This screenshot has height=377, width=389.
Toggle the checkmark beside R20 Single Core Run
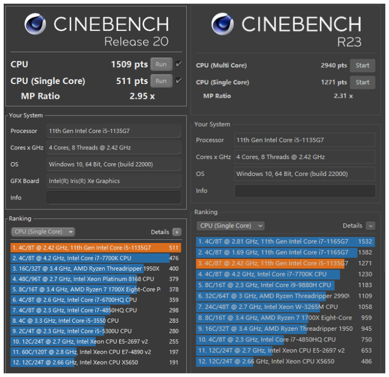click(179, 81)
